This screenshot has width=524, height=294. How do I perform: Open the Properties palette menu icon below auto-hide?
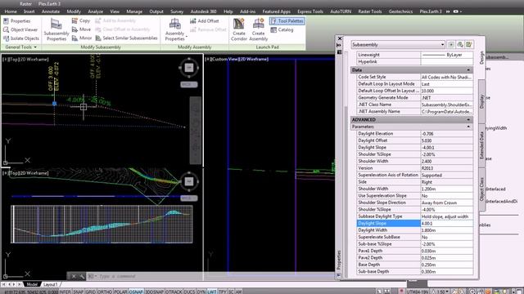(x=339, y=52)
